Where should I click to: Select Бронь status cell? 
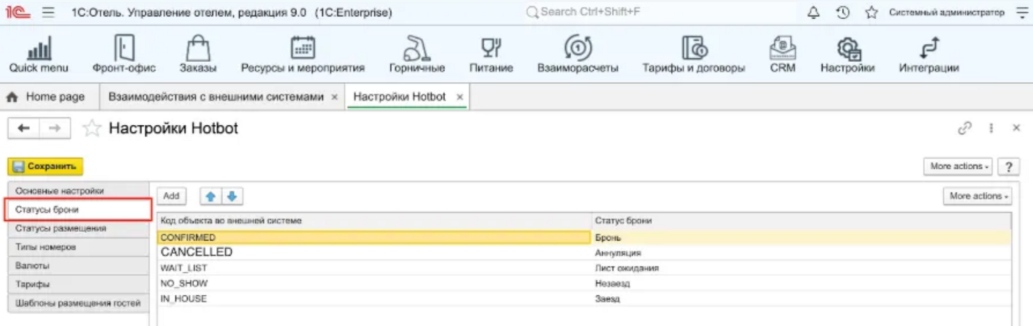pyautogui.click(x=801, y=237)
